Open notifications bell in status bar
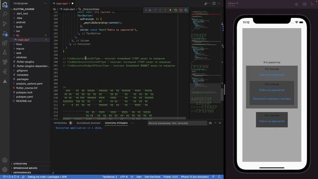This screenshot has width=318, height=179. pos(219,177)
